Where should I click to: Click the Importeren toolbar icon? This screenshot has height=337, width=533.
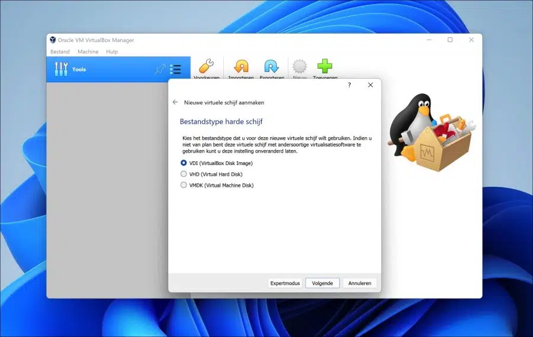pos(241,66)
